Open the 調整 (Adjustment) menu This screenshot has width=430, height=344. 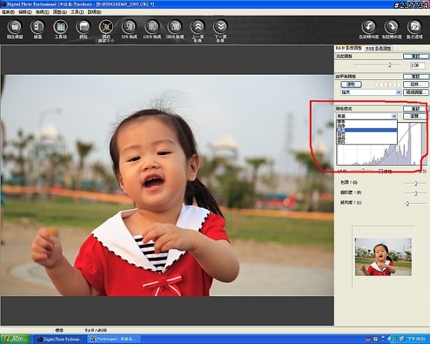[x=60, y=12]
